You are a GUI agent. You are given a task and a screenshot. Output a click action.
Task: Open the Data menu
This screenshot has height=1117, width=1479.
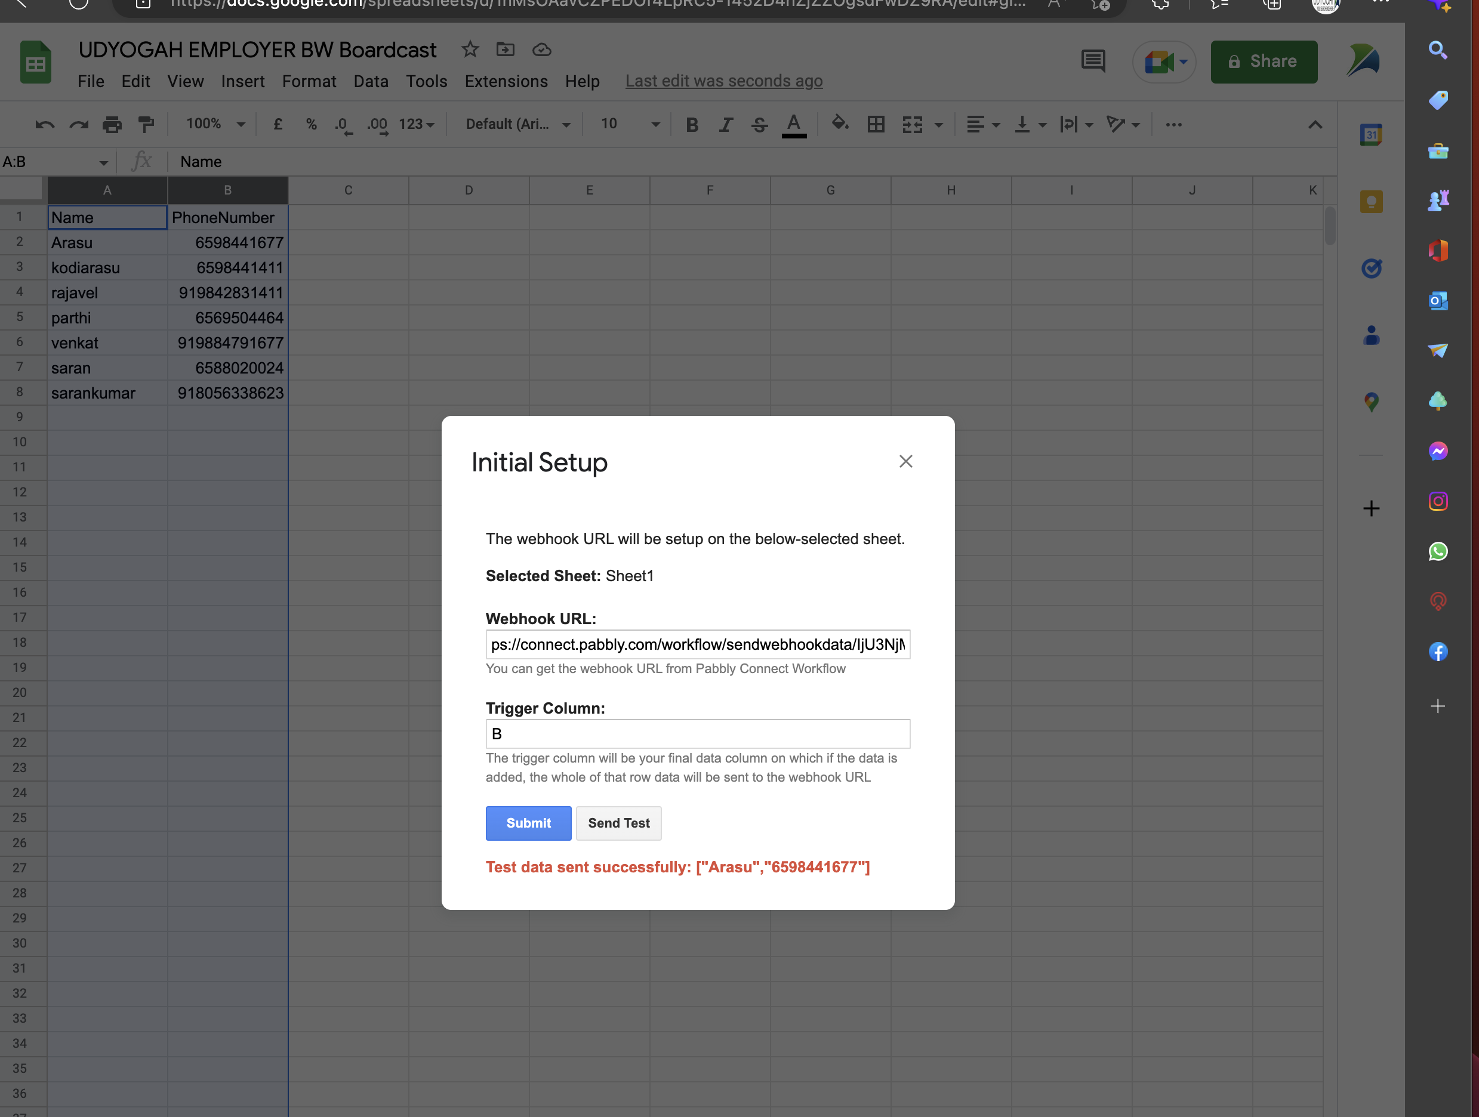click(371, 82)
